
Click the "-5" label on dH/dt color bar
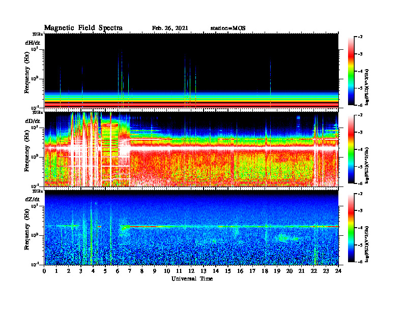coord(360,88)
